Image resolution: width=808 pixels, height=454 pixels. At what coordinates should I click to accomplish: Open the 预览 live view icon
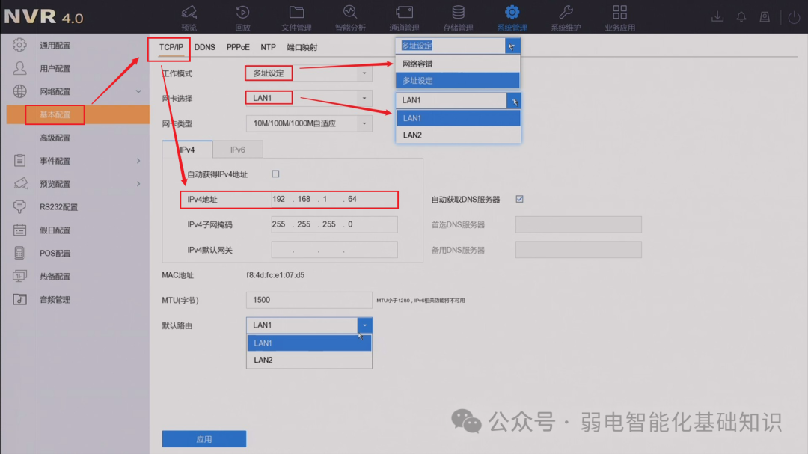(189, 12)
